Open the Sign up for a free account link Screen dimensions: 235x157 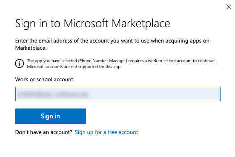[x=106, y=132]
